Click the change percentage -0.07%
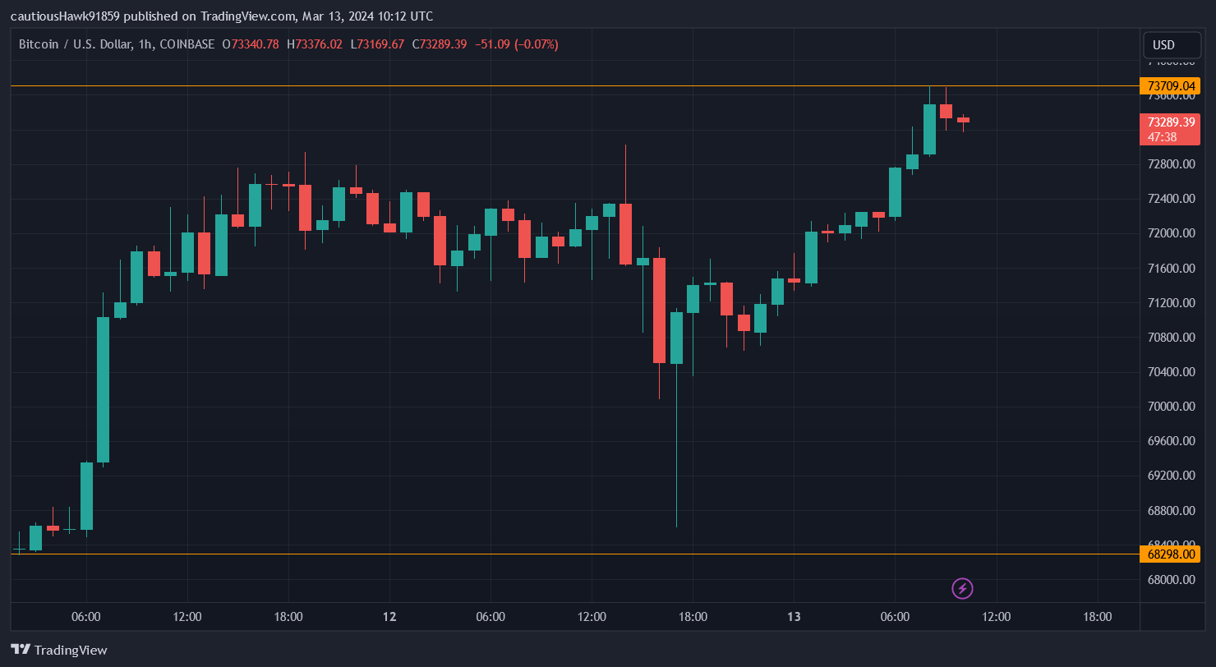 (x=538, y=44)
